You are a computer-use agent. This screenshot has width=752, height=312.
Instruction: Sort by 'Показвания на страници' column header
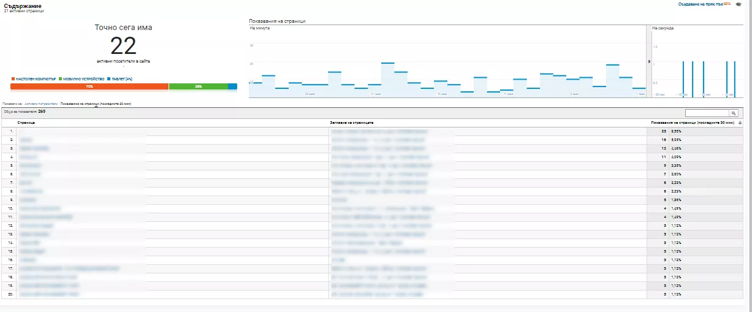(693, 123)
